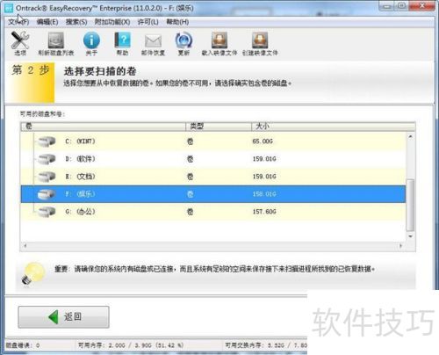Click the 磁盘错误: 0 status bar entry

(23, 345)
